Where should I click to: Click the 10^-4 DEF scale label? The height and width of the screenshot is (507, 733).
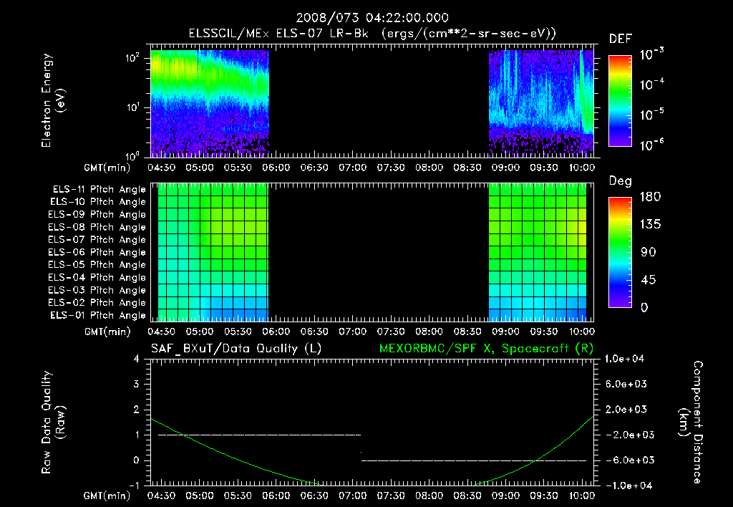point(652,84)
